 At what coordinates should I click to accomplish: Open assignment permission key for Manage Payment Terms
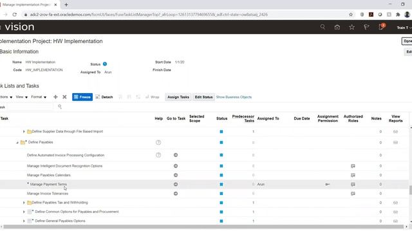(x=328, y=184)
